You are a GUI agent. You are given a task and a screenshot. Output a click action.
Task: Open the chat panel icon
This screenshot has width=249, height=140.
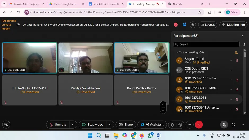[x=233, y=125]
